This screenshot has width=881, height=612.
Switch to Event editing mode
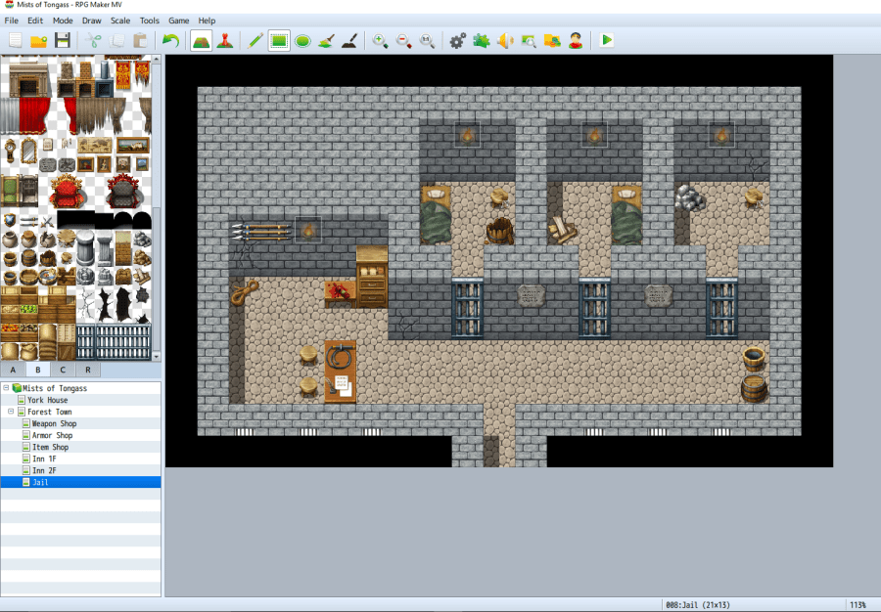click(225, 40)
